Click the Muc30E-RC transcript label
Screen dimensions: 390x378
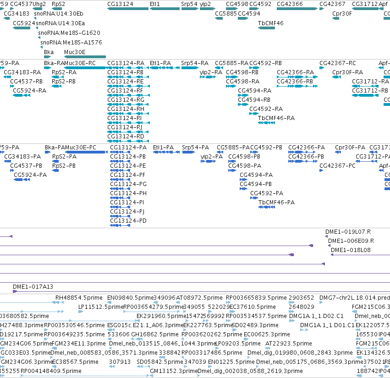[x=80, y=63]
